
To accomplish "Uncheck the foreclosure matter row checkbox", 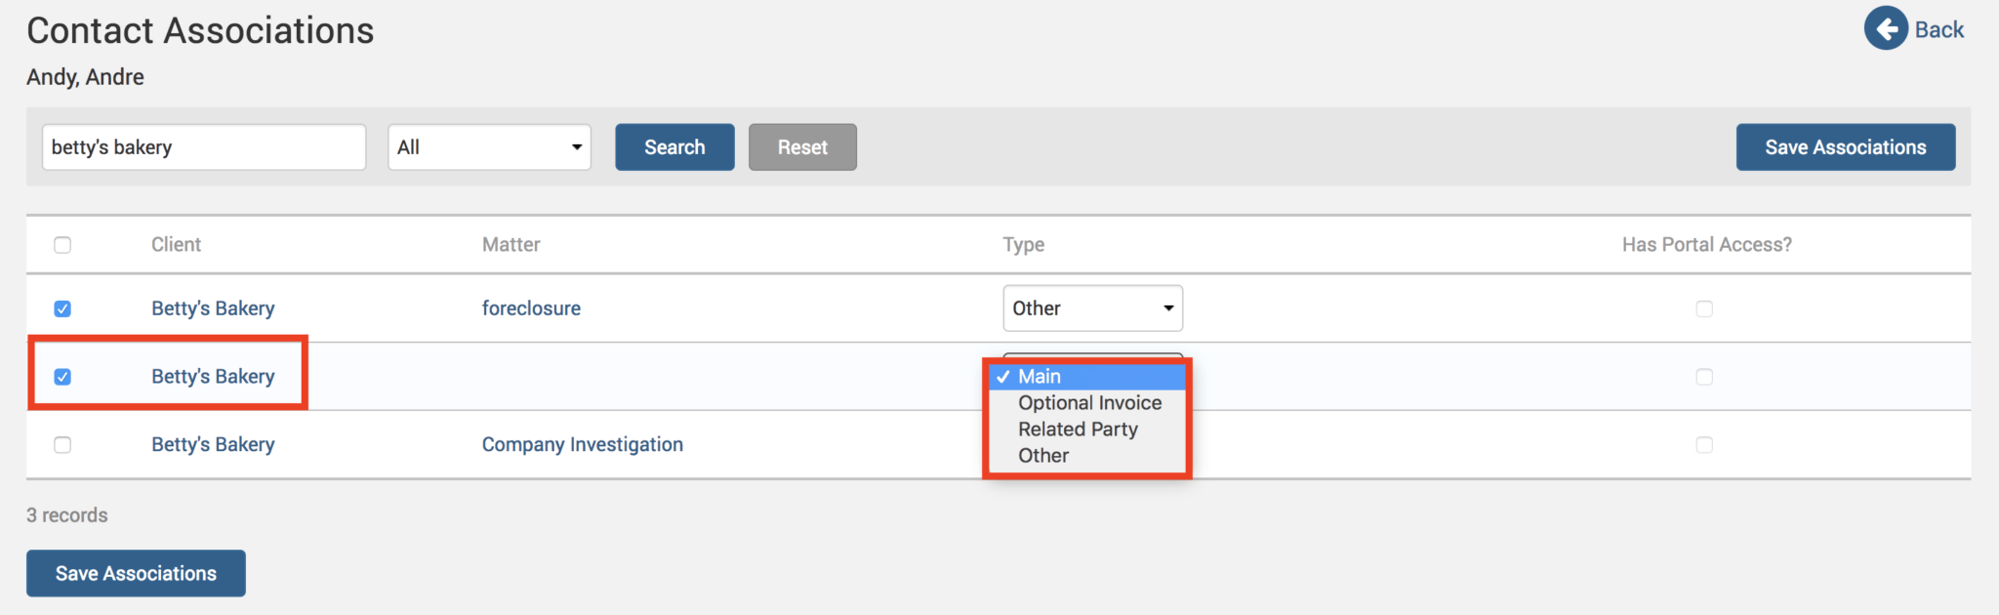I will point(62,308).
